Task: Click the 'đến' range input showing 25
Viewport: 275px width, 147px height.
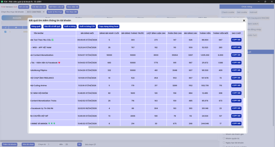Action: click(70, 144)
